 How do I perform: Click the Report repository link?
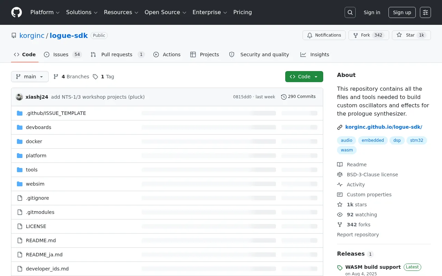358,235
